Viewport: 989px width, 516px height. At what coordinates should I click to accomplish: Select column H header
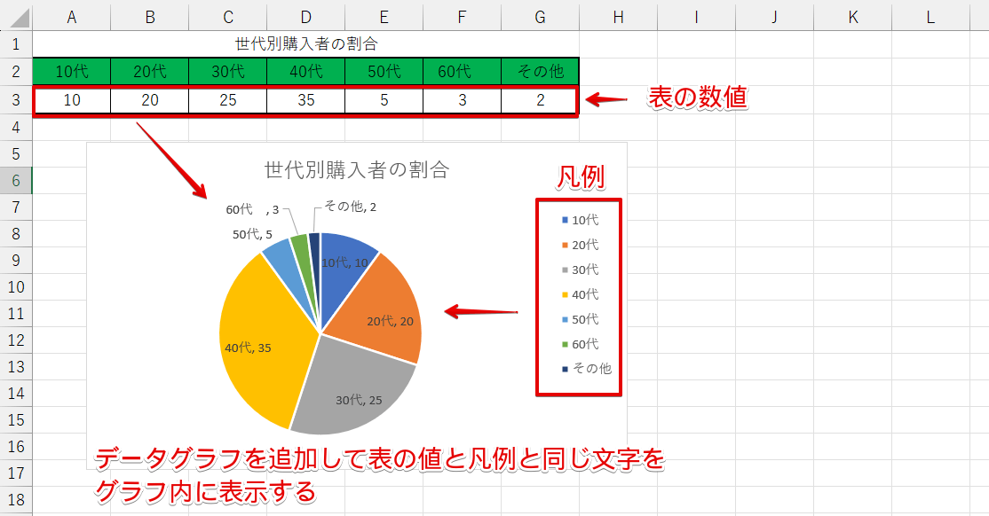pos(618,16)
